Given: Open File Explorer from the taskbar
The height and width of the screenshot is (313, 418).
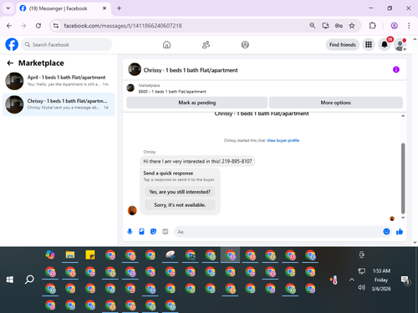Looking at the screenshot, I should 70,255.
